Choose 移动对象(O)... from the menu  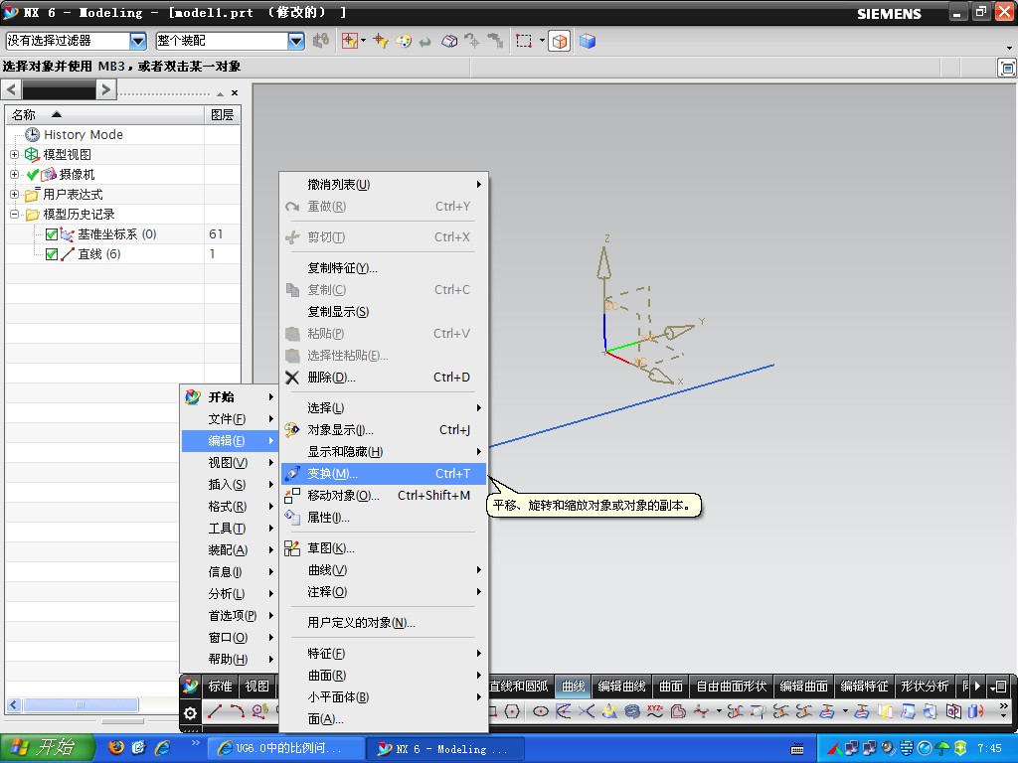click(384, 496)
